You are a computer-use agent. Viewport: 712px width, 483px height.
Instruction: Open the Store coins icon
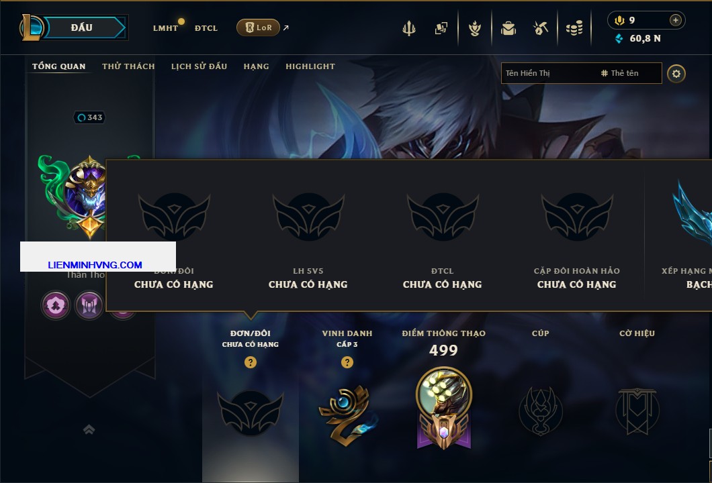click(x=574, y=28)
